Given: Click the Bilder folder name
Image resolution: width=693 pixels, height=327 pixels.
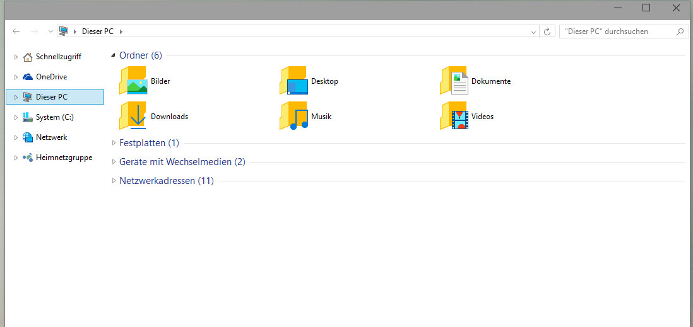Looking at the screenshot, I should (160, 81).
